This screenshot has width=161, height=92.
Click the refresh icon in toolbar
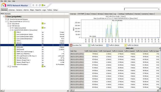coord(40,5)
